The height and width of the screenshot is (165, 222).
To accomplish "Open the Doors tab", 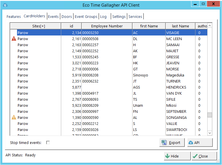I will 67,16.
